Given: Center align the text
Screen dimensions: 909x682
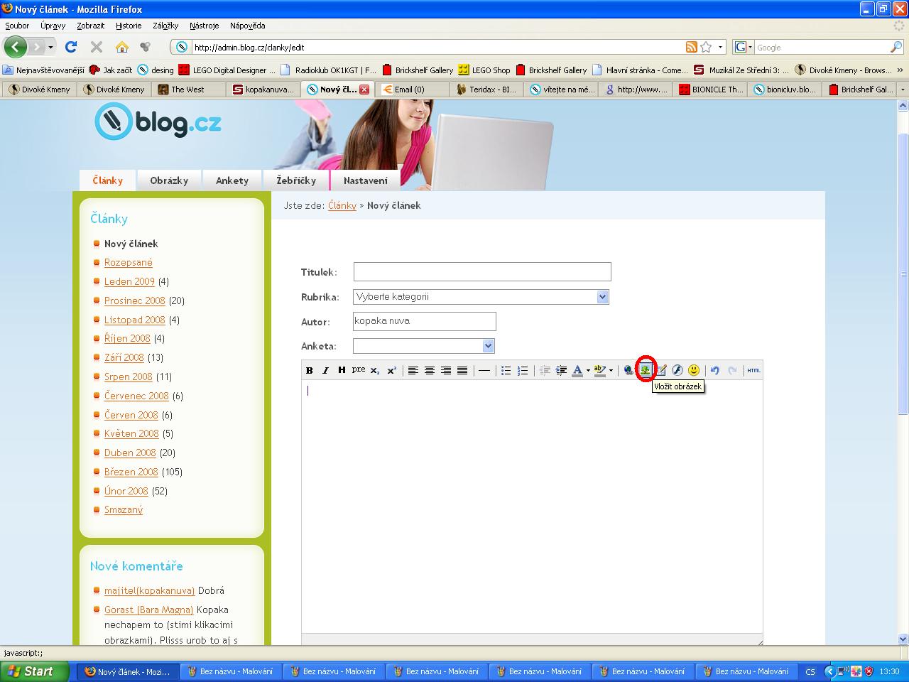Looking at the screenshot, I should point(429,370).
